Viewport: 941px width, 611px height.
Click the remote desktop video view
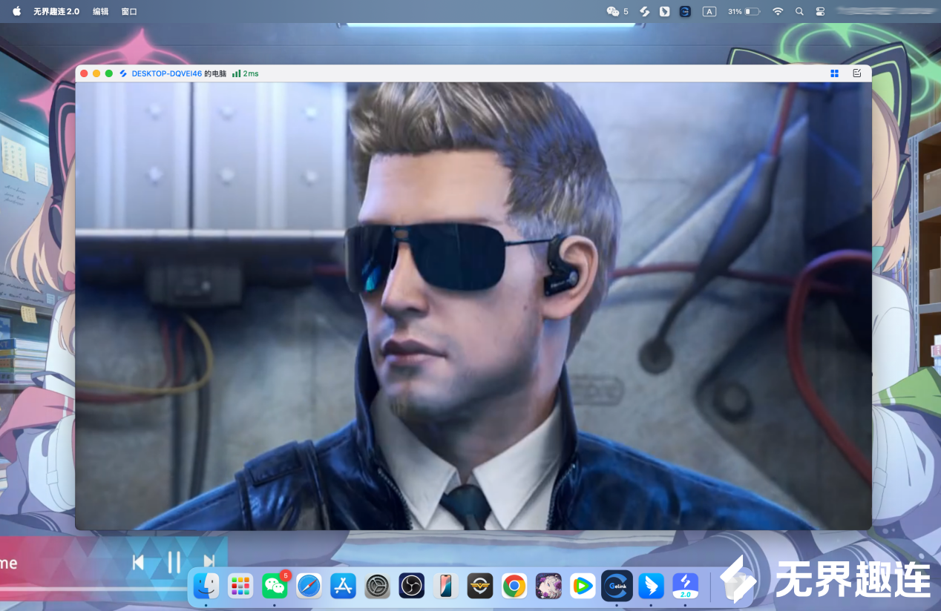coord(473,305)
